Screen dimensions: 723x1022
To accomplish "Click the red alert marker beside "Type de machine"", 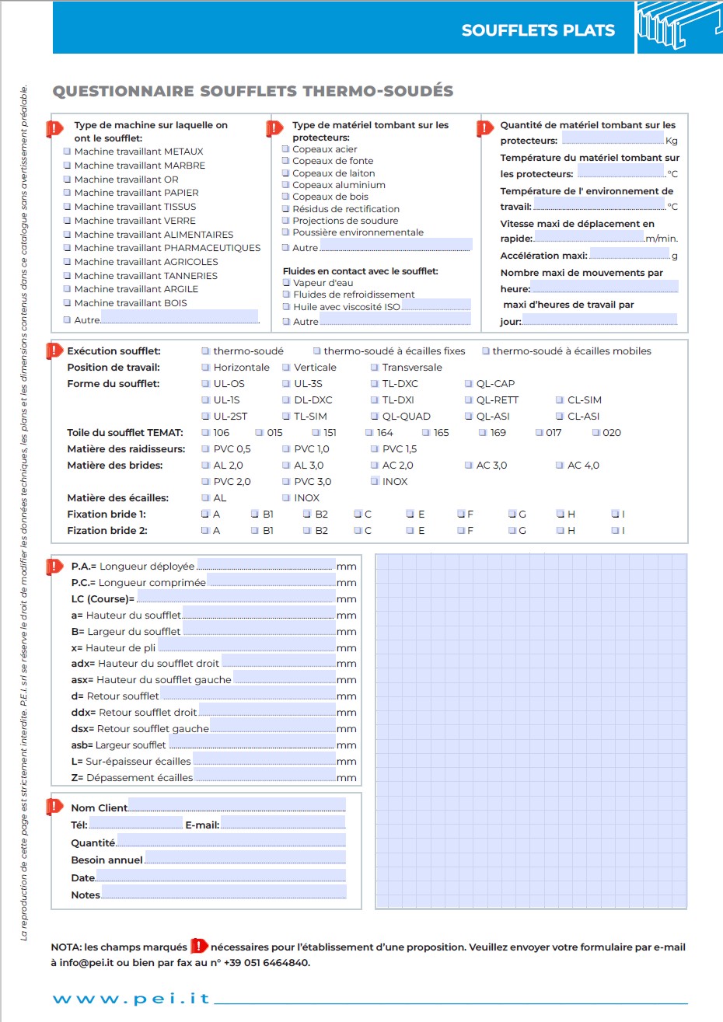I will pos(55,128).
